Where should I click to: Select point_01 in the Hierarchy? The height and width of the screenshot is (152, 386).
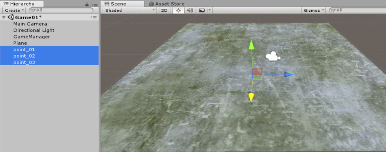tap(49, 49)
